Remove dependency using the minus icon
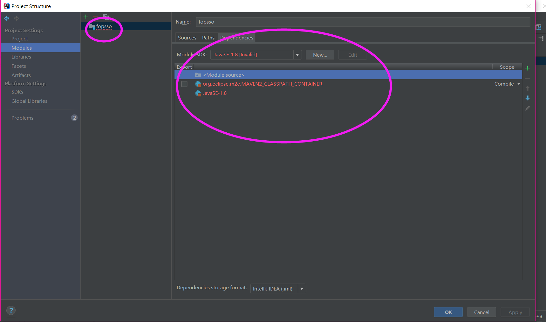The image size is (546, 322). (528, 78)
